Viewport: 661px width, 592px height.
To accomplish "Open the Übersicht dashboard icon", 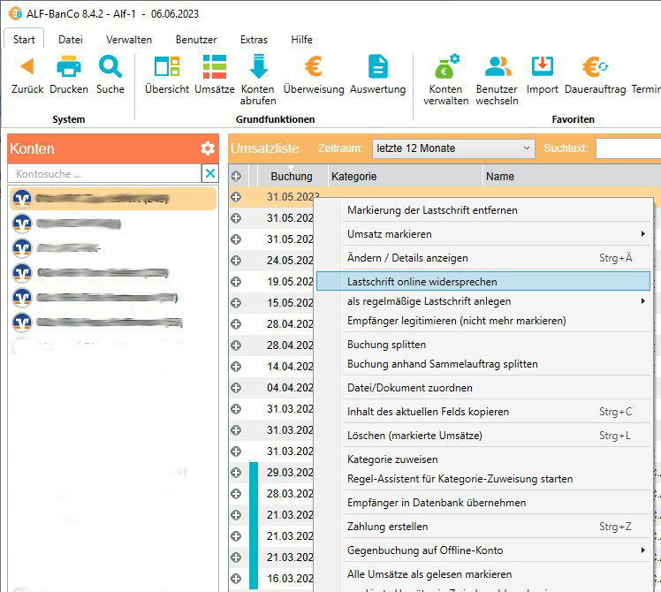I will 167,67.
